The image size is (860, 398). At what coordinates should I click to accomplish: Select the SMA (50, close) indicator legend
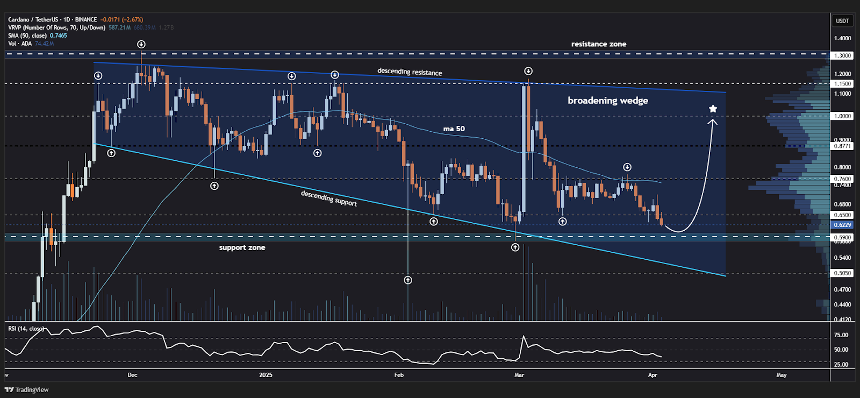pyautogui.click(x=27, y=35)
